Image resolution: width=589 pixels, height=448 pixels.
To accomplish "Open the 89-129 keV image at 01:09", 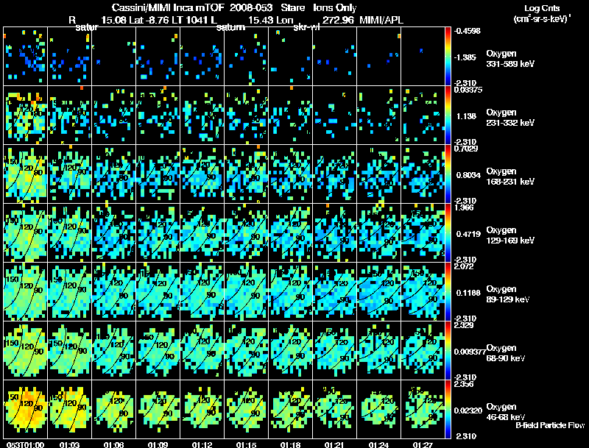I will pyautogui.click(x=158, y=292).
